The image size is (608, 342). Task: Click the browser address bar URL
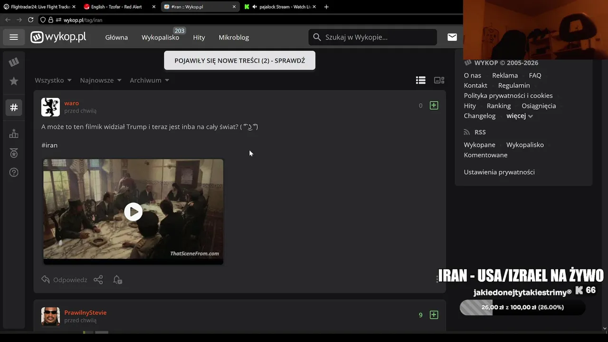pyautogui.click(x=83, y=20)
